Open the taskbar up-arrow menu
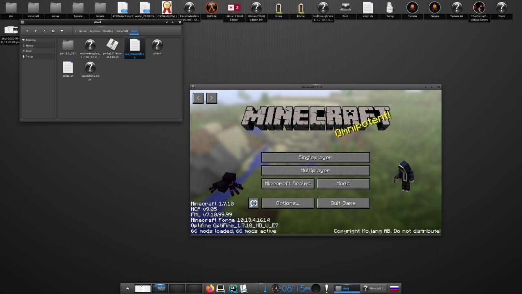The width and height of the screenshot is (522, 294). [127, 289]
